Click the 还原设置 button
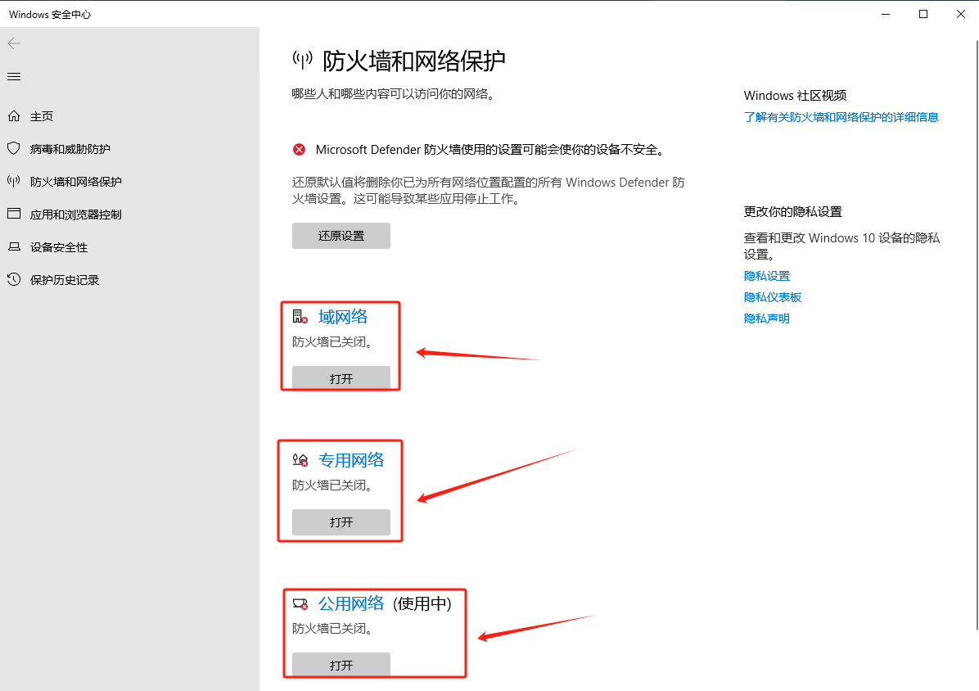The height and width of the screenshot is (691, 979). click(341, 236)
